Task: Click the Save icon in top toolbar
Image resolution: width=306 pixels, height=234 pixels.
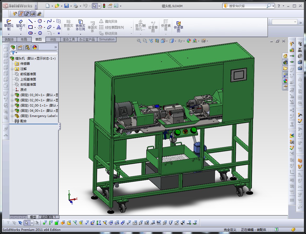Action: tap(67, 6)
